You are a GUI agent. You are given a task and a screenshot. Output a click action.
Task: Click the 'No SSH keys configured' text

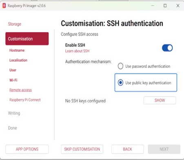pyautogui.click(x=85, y=101)
